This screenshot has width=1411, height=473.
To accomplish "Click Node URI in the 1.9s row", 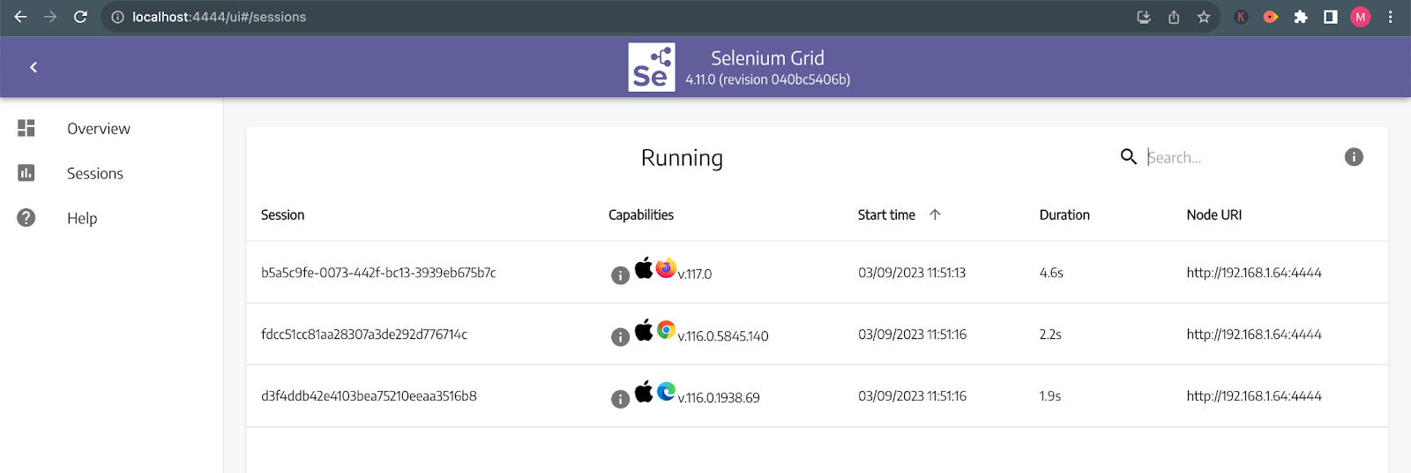I will click(x=1254, y=396).
